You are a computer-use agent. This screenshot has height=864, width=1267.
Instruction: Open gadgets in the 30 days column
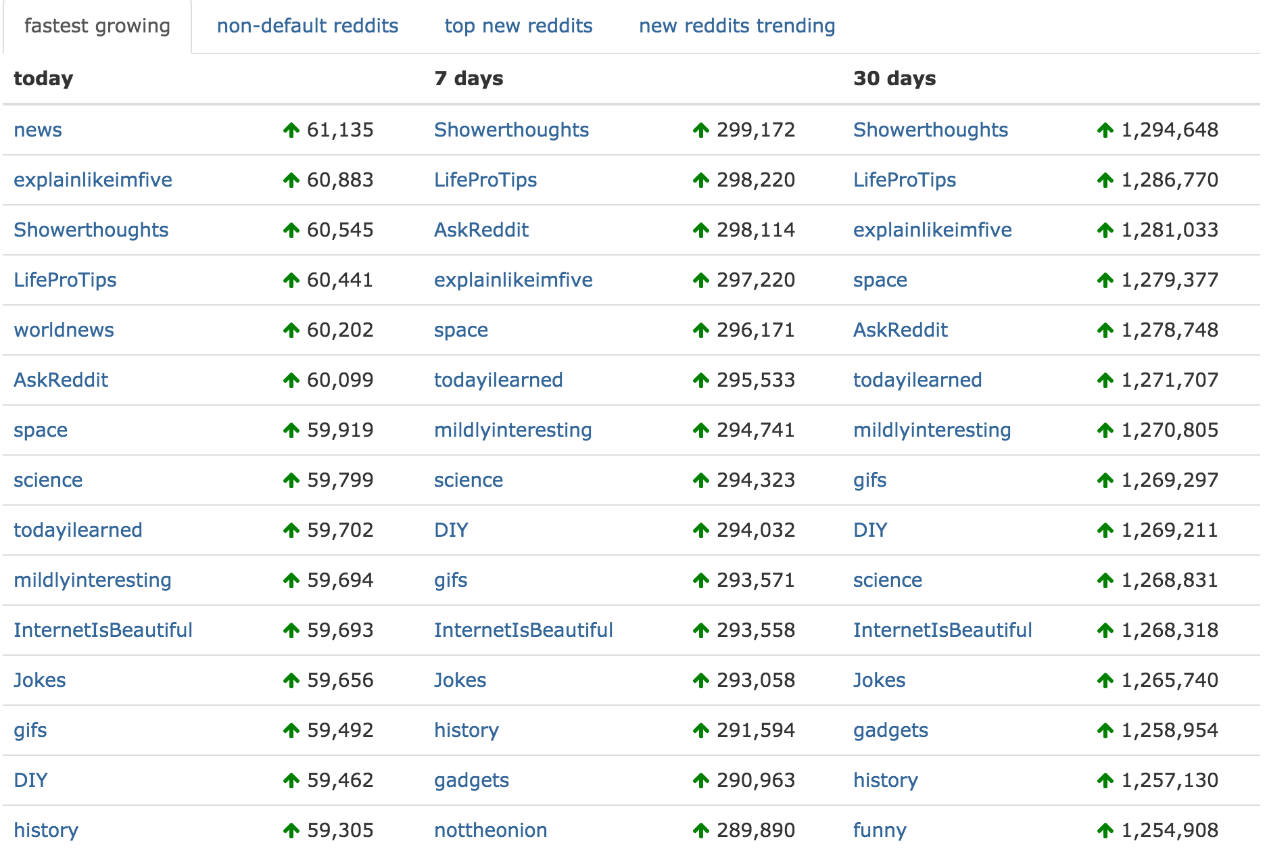[890, 730]
